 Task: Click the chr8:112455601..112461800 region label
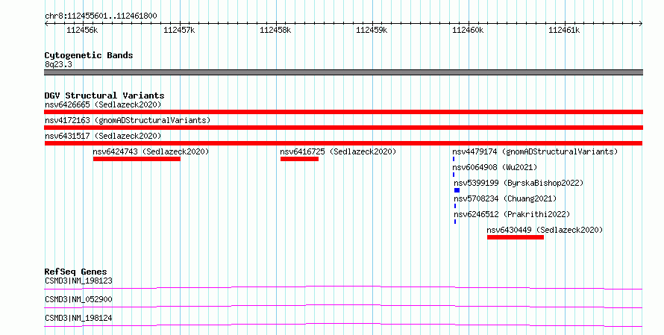pos(101,16)
